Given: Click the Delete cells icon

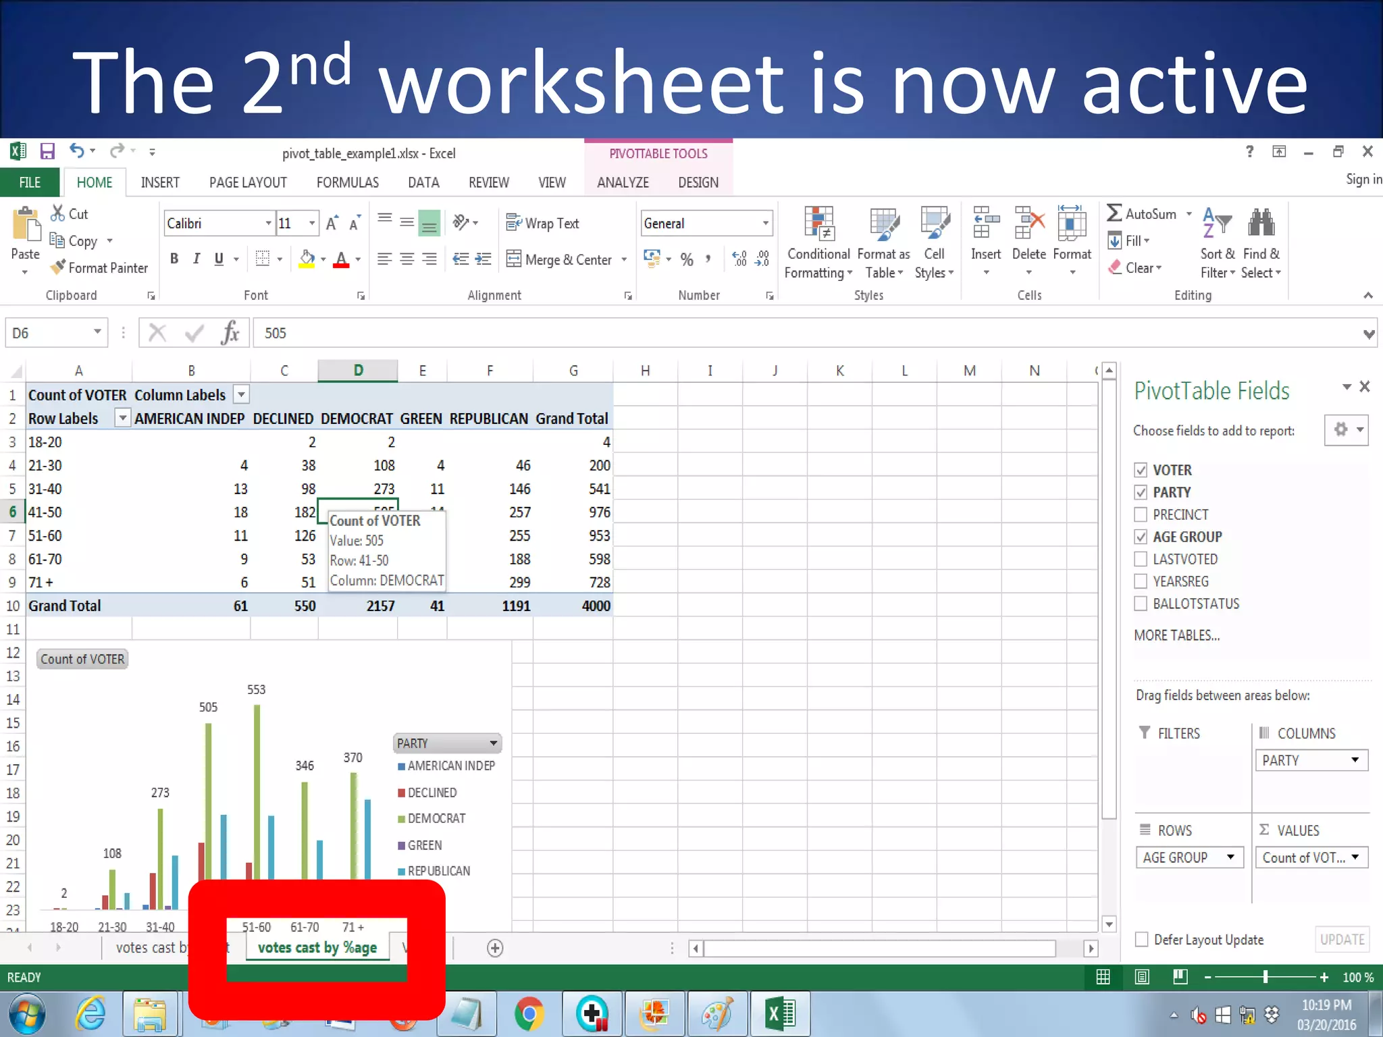Looking at the screenshot, I should point(1029,223).
